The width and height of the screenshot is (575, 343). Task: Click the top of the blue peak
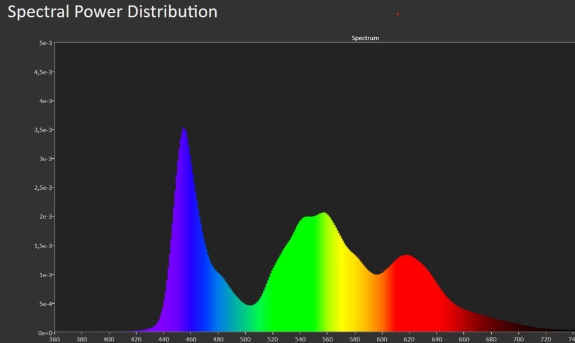[183, 129]
